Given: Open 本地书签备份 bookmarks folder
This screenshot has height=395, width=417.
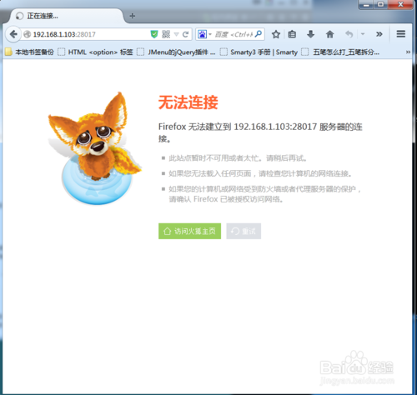Looking at the screenshot, I should (x=29, y=52).
